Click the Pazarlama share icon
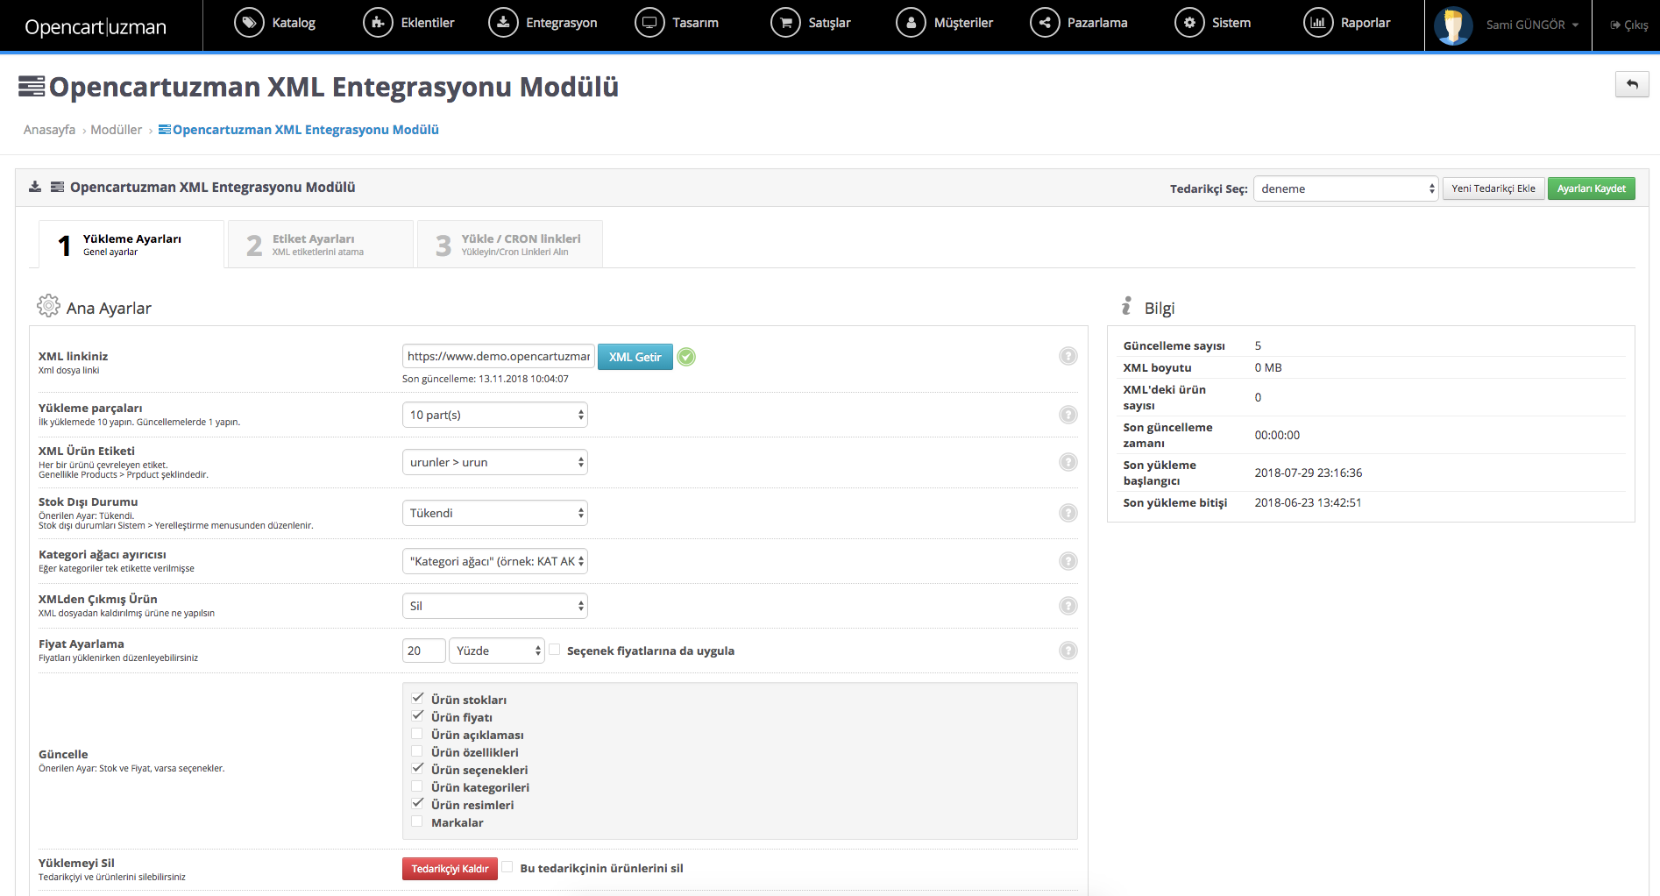Screen dimensions: 1660x896 click(1044, 23)
